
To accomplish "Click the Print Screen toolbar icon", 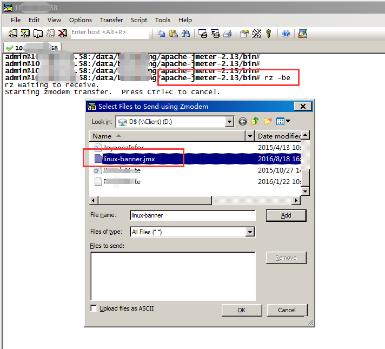I will [x=203, y=33].
